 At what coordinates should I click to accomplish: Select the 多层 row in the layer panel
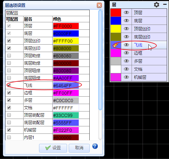point(139,61)
